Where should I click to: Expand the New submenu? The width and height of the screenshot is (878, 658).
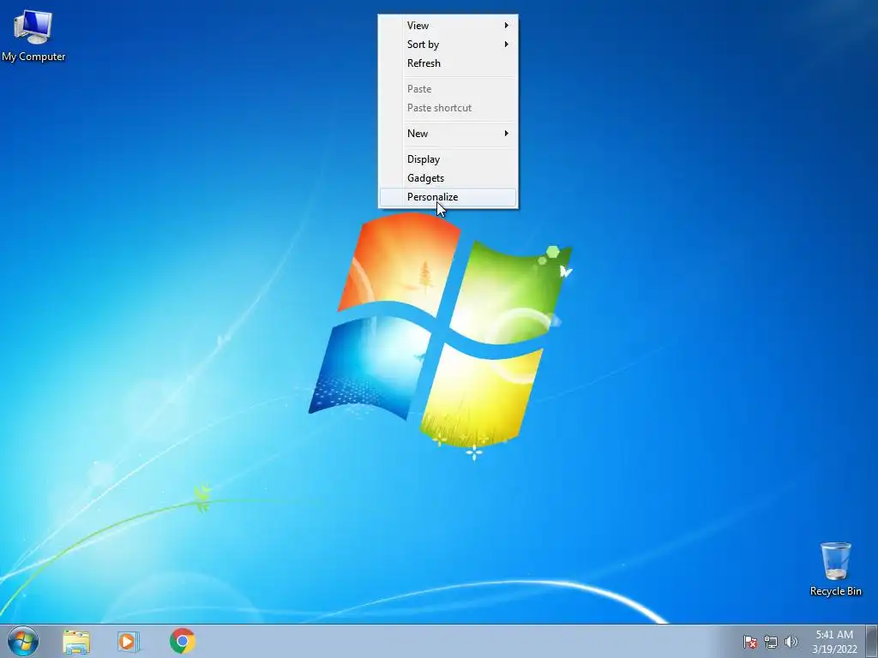tap(448, 133)
